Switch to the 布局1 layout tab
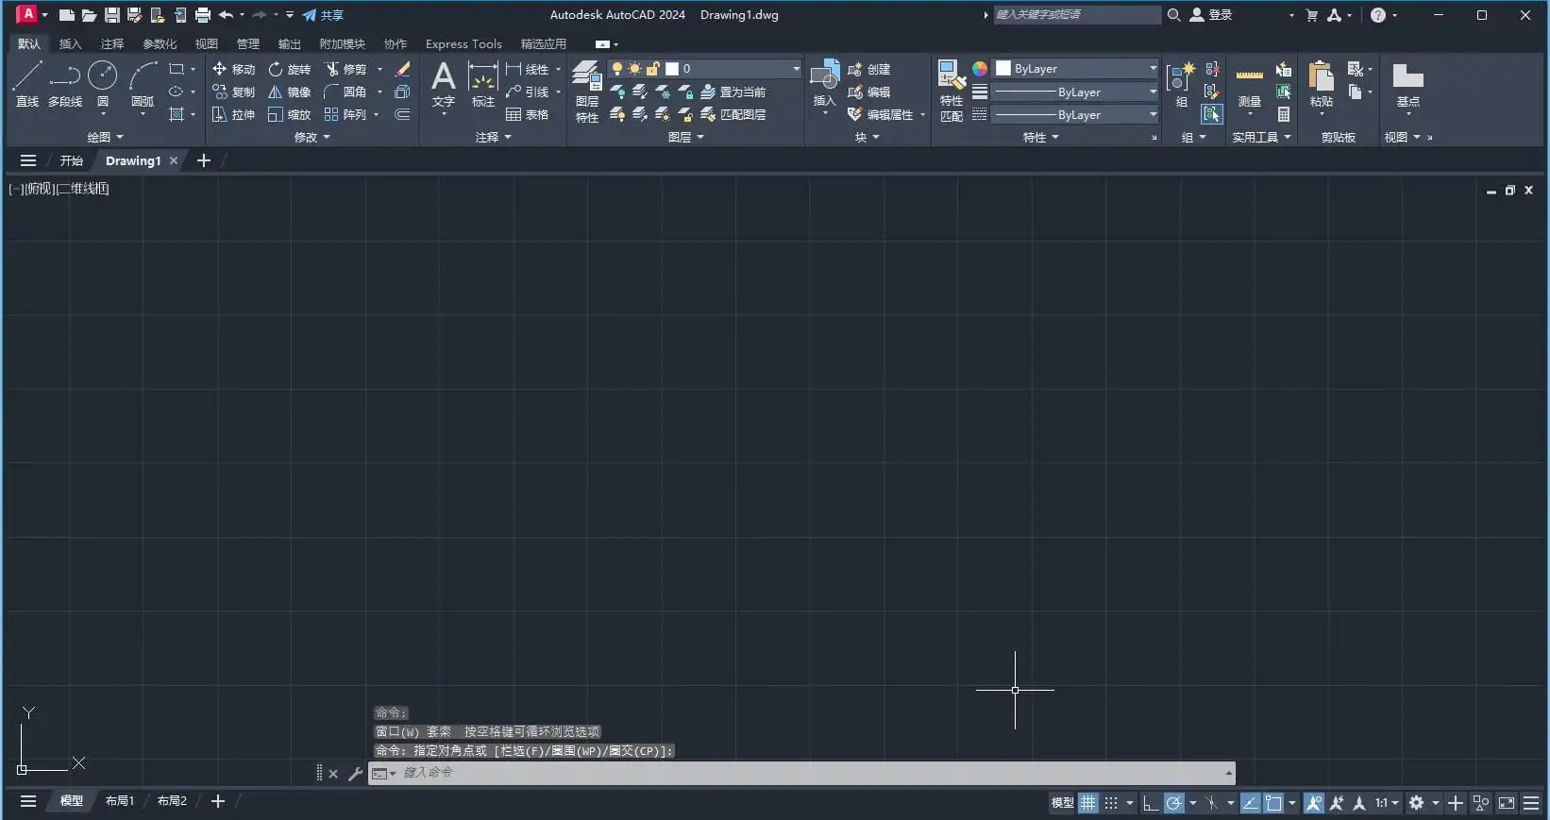This screenshot has width=1550, height=820. click(120, 801)
